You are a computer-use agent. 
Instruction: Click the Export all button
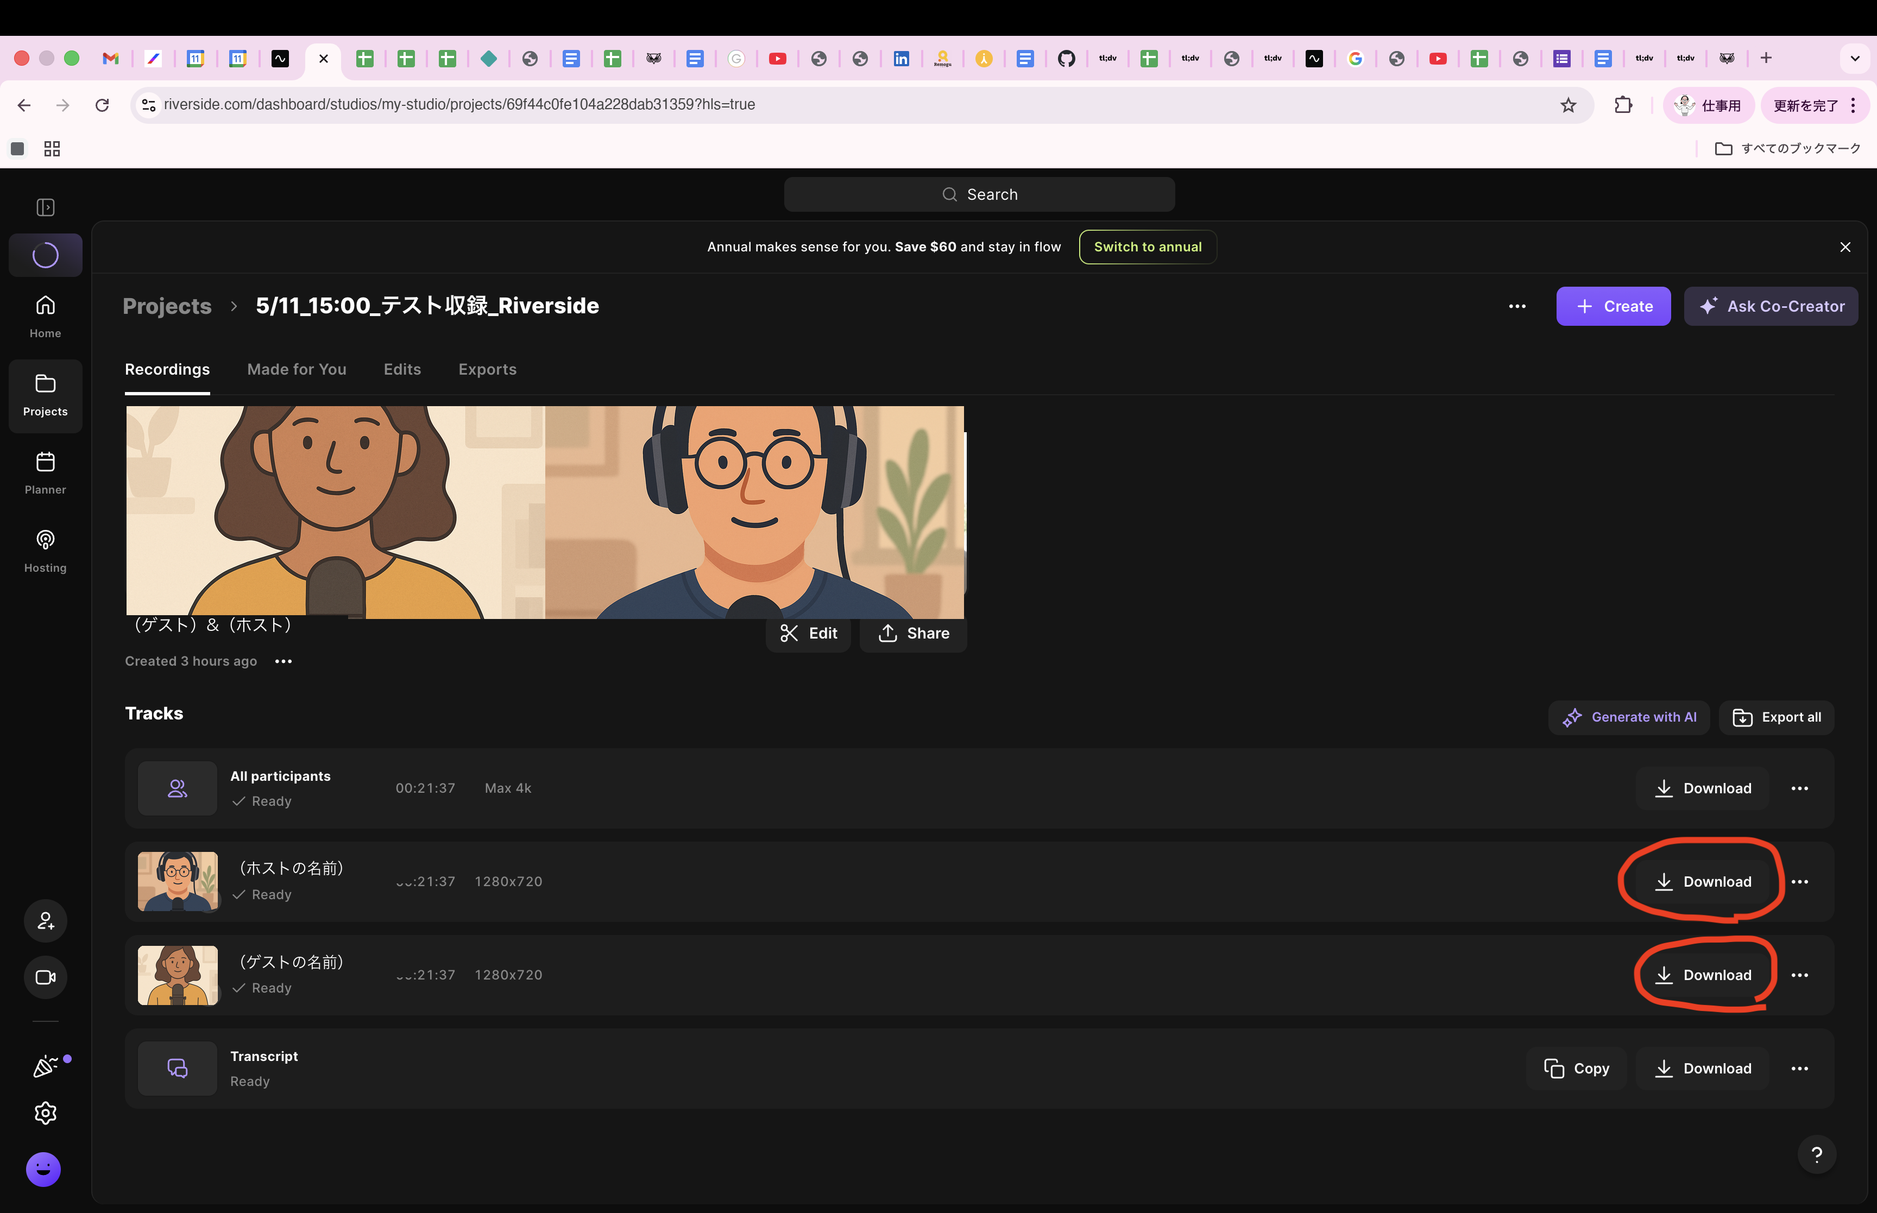tap(1776, 718)
